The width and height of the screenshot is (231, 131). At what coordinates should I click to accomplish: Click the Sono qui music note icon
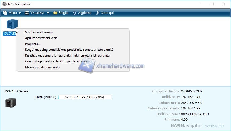98,13
